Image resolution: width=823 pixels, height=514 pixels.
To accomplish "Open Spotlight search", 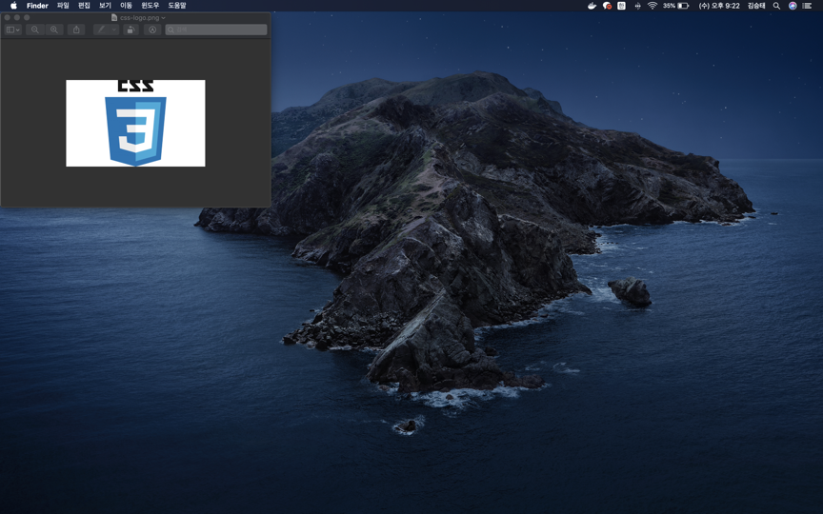I will click(x=777, y=6).
